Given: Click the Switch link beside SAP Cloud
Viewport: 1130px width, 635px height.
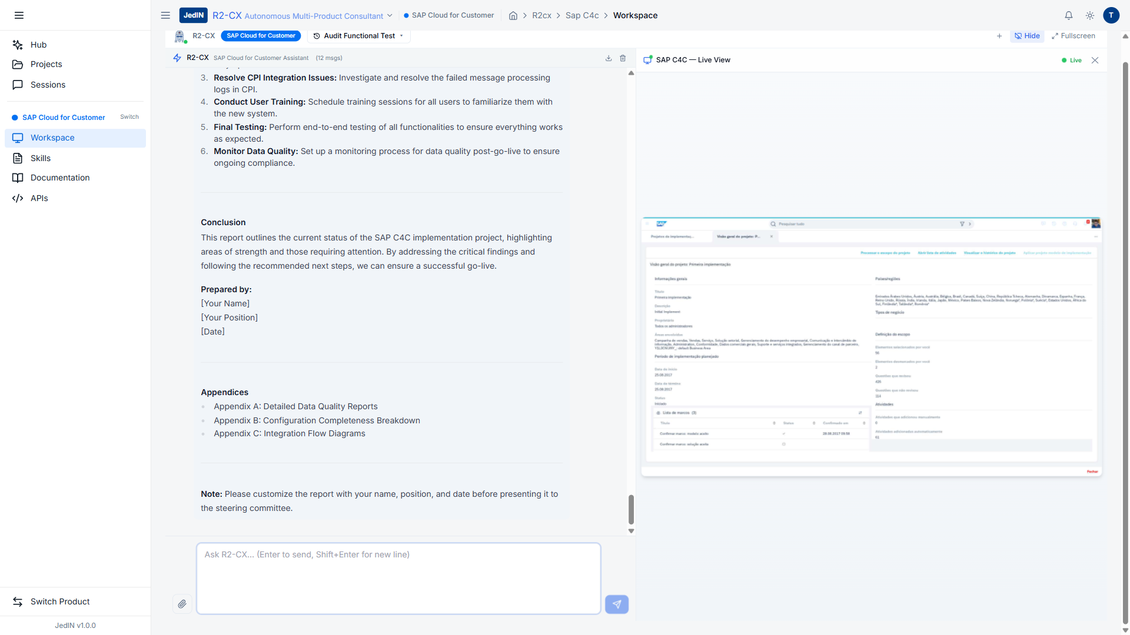Looking at the screenshot, I should (x=129, y=117).
